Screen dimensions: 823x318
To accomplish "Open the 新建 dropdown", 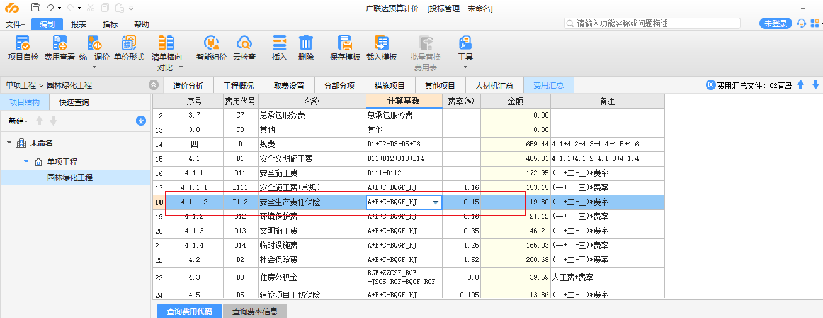I will click(18, 121).
